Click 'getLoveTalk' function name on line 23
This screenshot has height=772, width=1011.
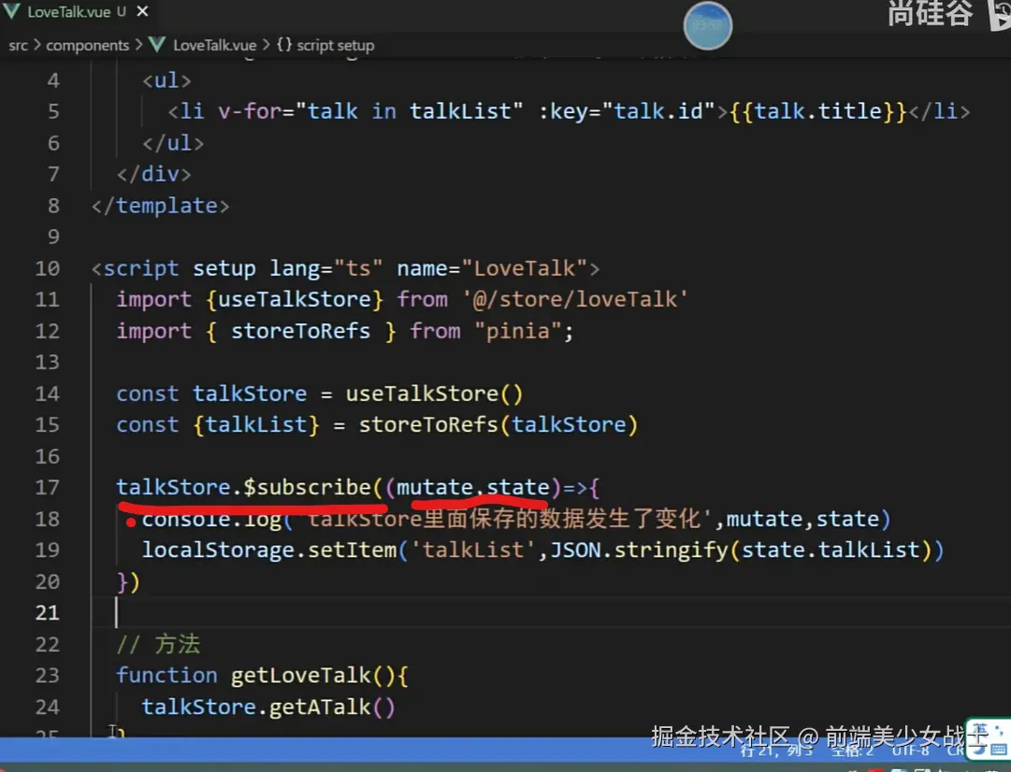coord(300,676)
